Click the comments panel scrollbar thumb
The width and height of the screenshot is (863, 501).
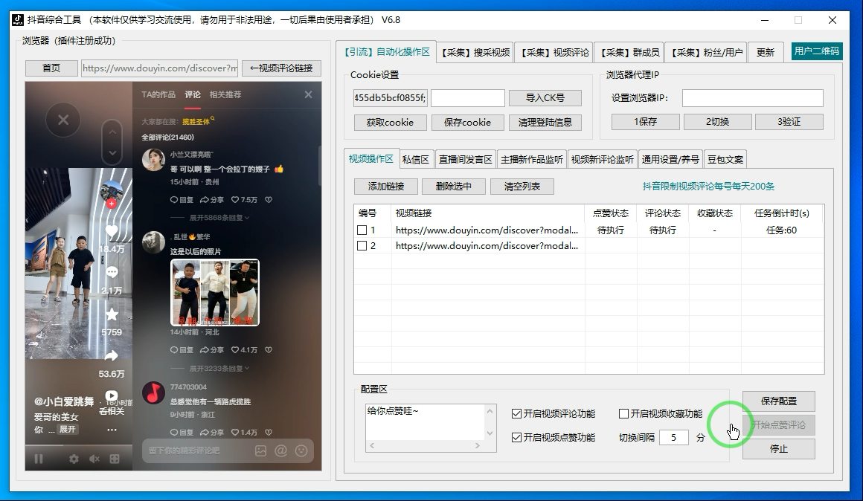click(319, 165)
